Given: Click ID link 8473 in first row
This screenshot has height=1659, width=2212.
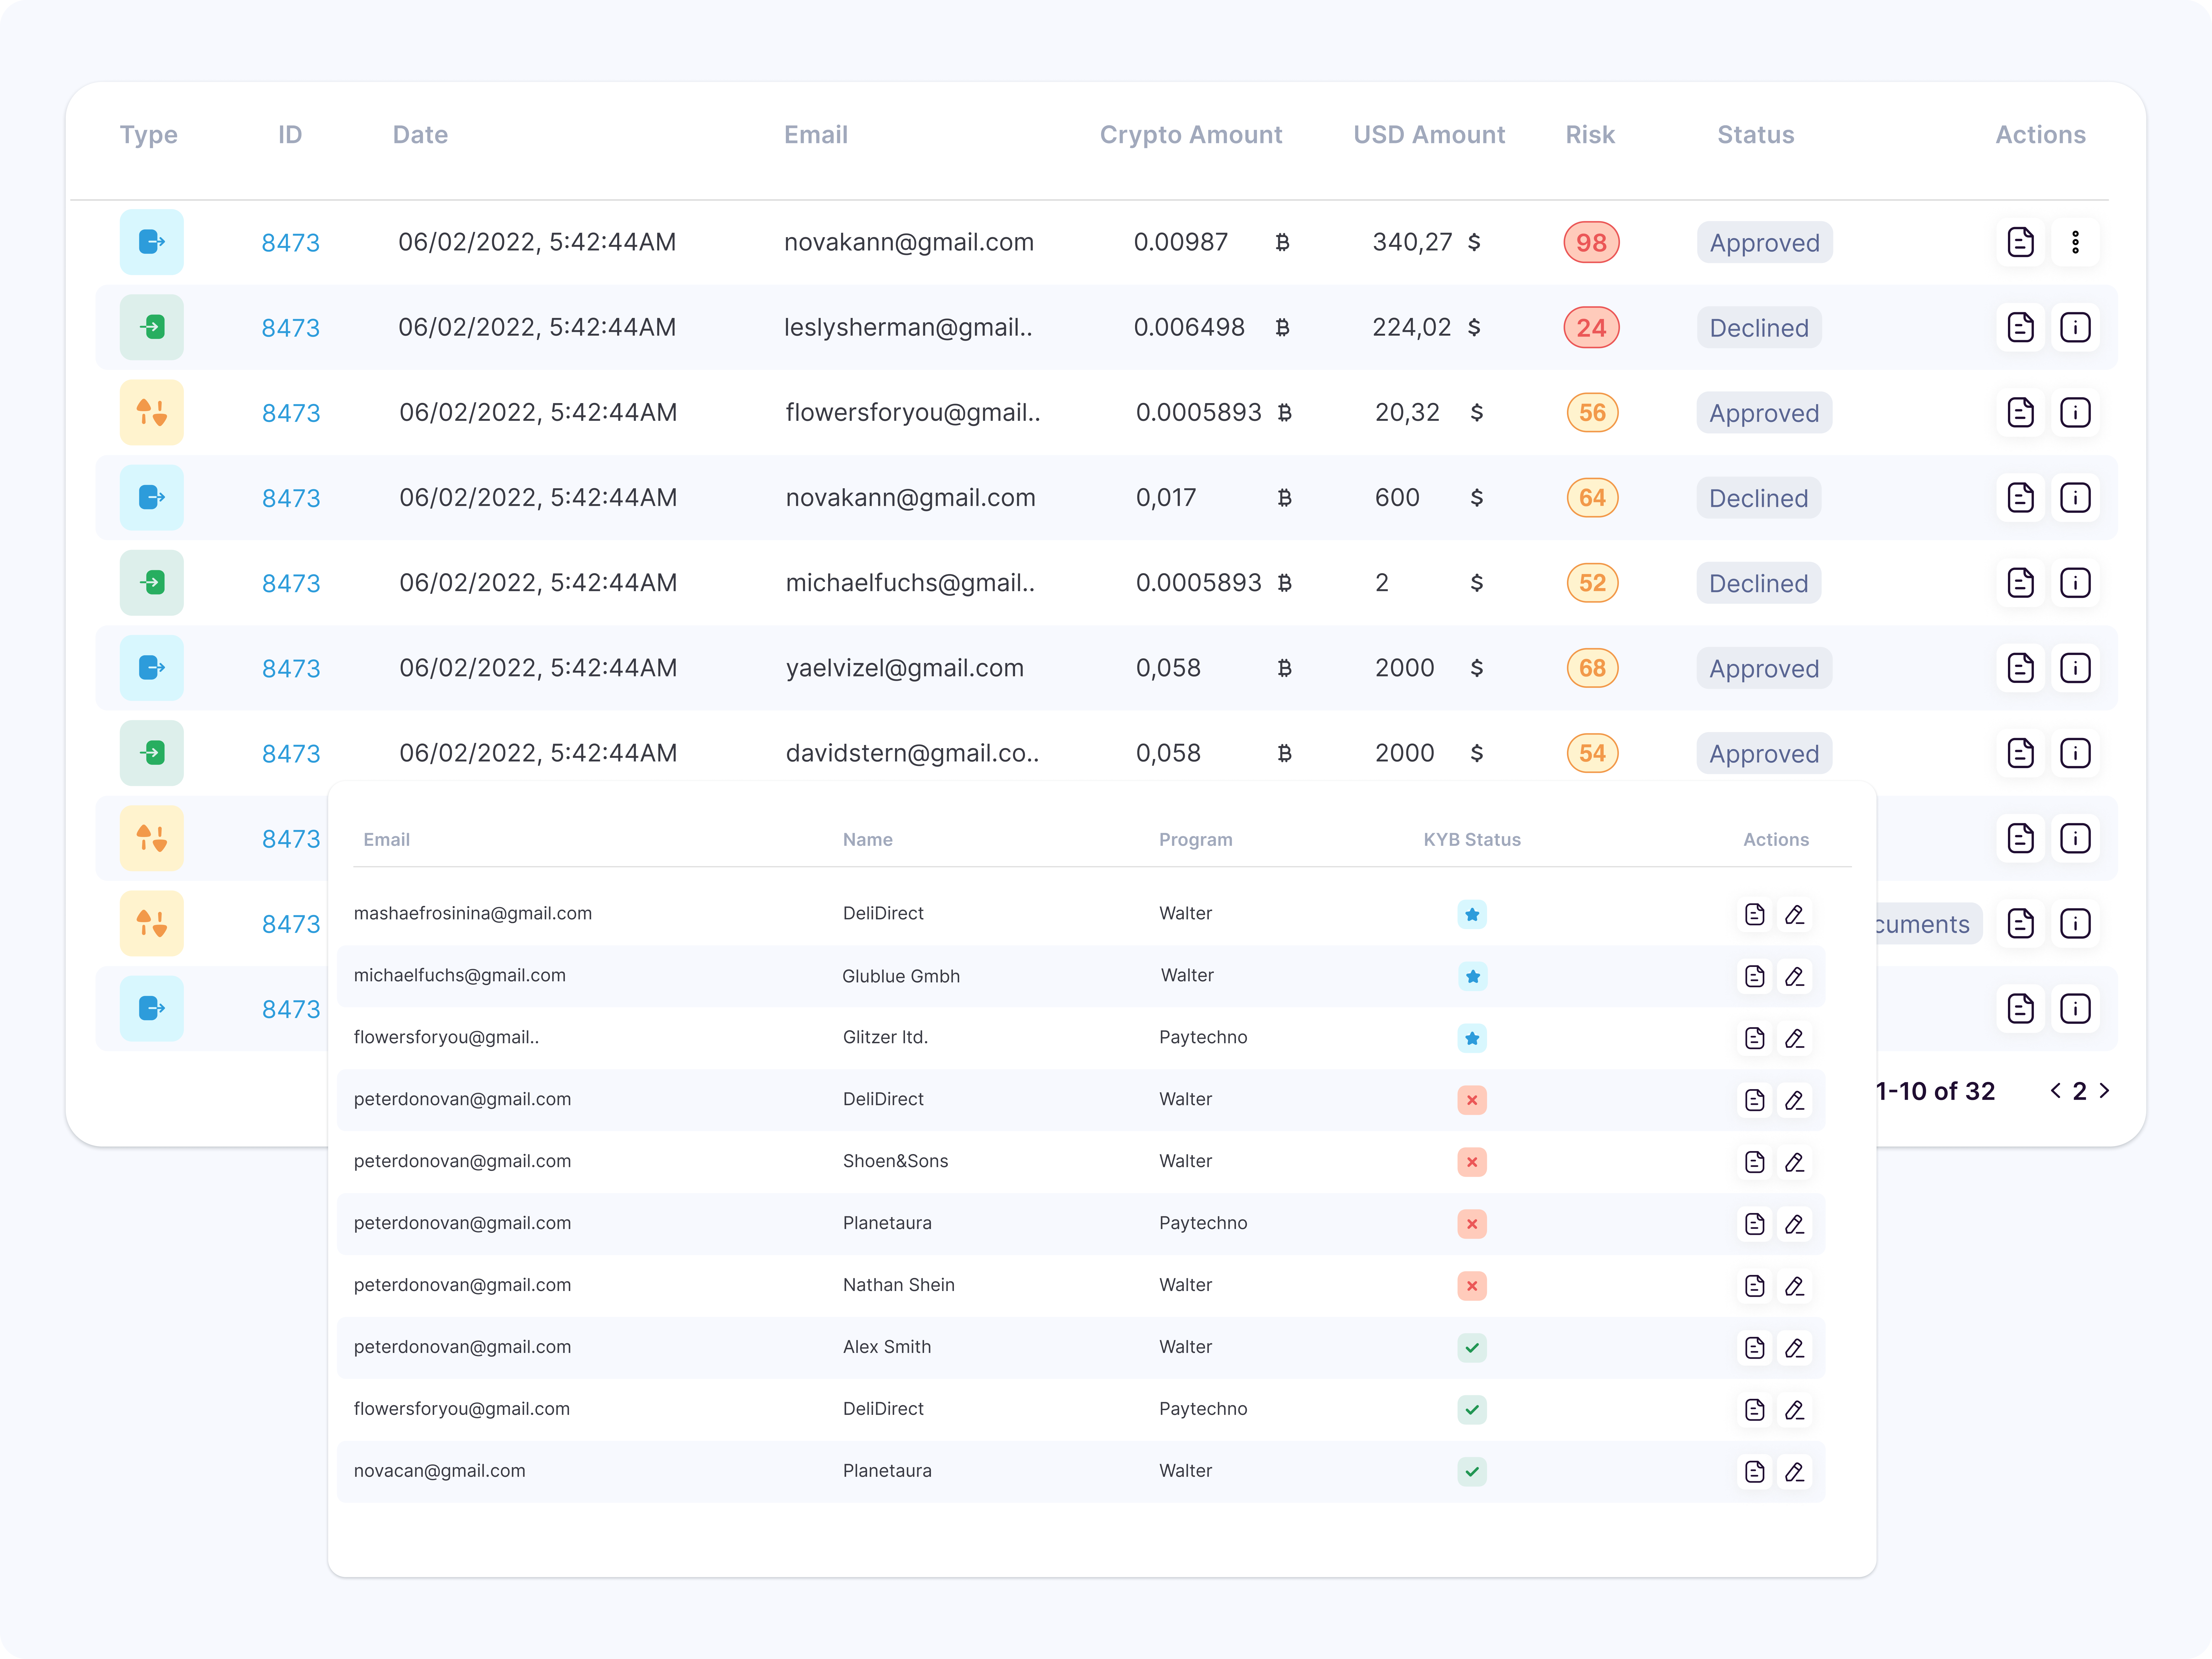Looking at the screenshot, I should click(x=290, y=243).
